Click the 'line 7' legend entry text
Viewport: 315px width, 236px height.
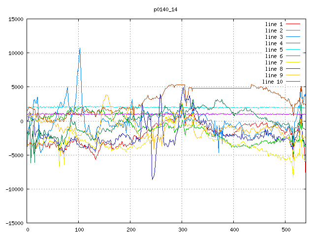[274, 62]
